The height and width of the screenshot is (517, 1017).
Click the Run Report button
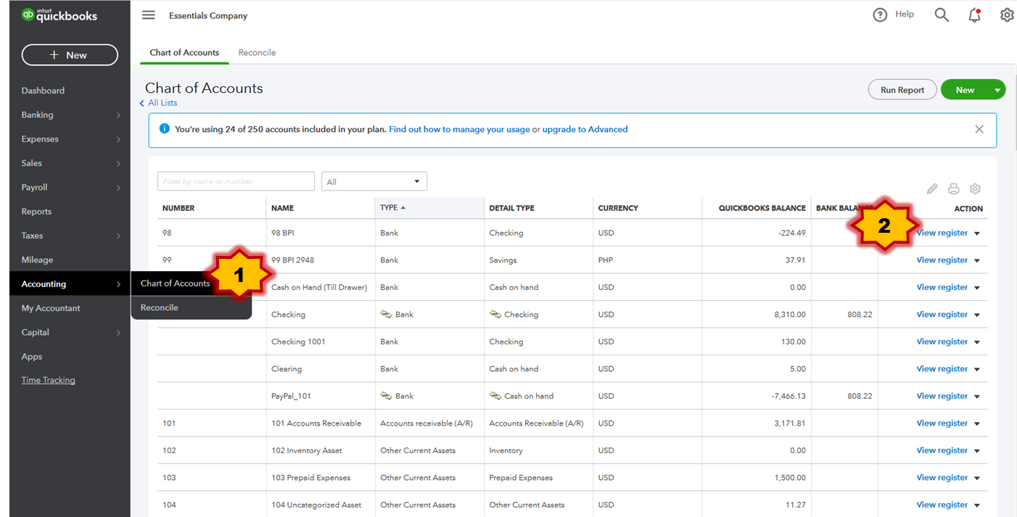pyautogui.click(x=902, y=90)
